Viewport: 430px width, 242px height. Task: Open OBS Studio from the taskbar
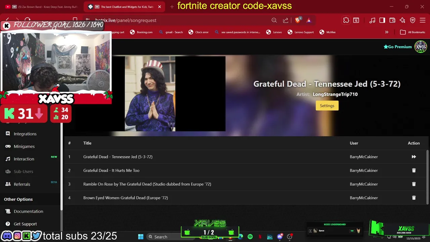(290, 237)
